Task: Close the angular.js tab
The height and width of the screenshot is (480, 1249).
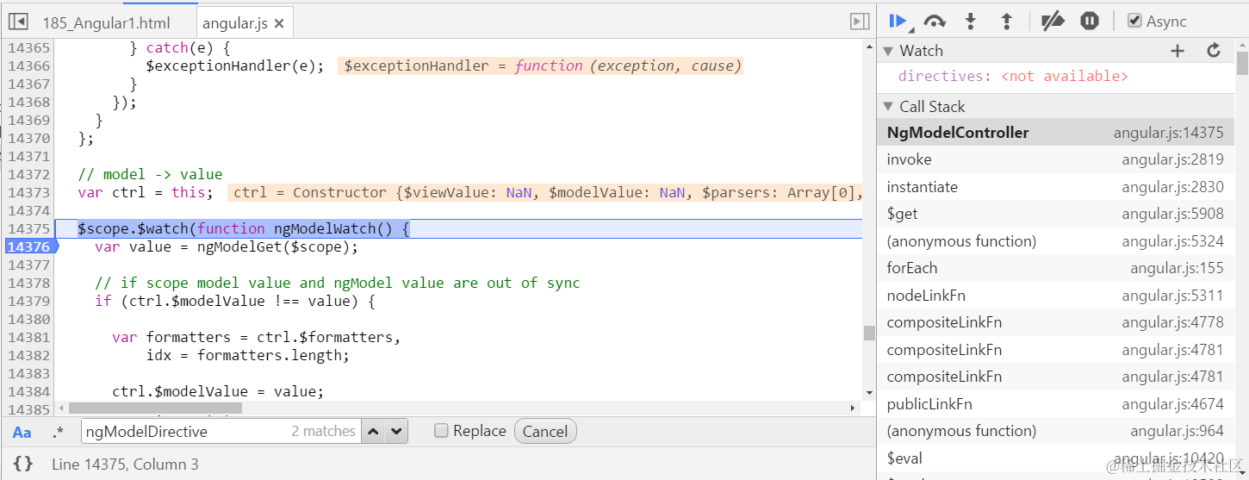Action: (279, 24)
